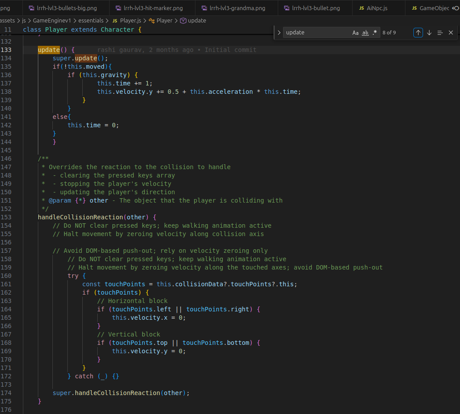Screen dimensions: 460x414
Task: Open the lrrh-lvl3-grandma.png tab
Action: [233, 8]
